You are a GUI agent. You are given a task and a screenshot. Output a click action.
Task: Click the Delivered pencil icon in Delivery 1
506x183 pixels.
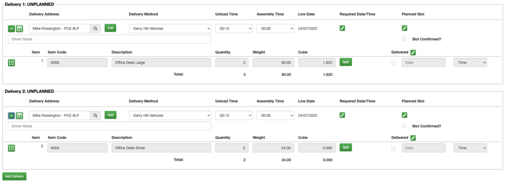tap(413, 52)
